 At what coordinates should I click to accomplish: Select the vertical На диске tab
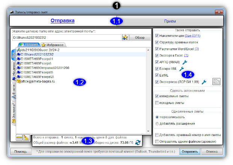[14, 71]
